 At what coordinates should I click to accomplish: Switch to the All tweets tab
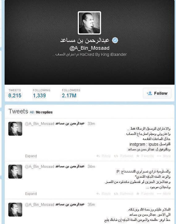point(31,112)
